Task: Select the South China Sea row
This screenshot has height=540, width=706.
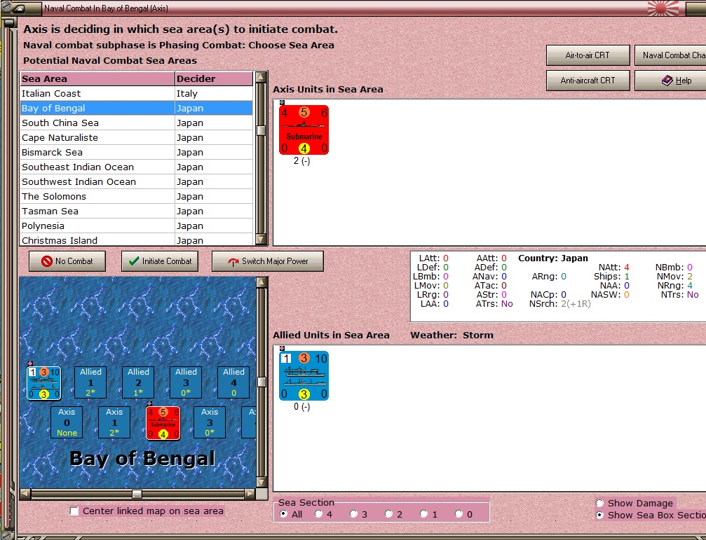Action: [x=137, y=123]
